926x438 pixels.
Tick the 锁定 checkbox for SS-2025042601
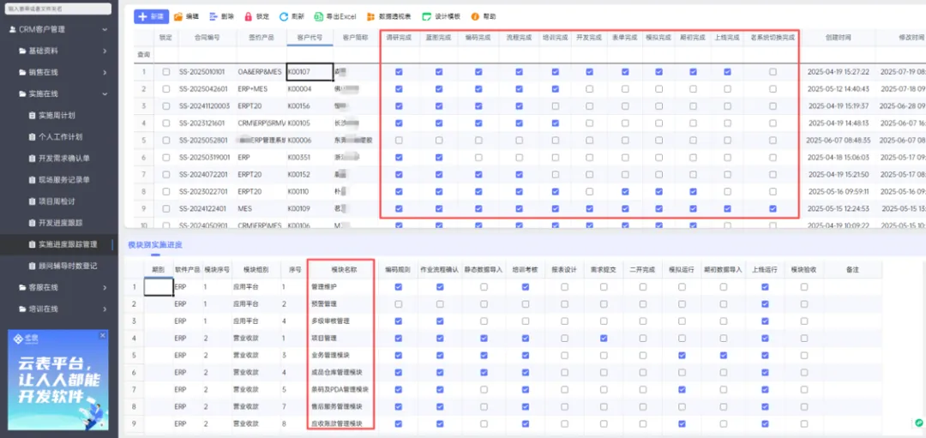[166, 89]
